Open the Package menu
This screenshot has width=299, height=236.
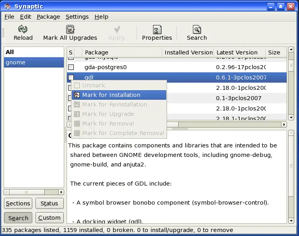(x=48, y=17)
